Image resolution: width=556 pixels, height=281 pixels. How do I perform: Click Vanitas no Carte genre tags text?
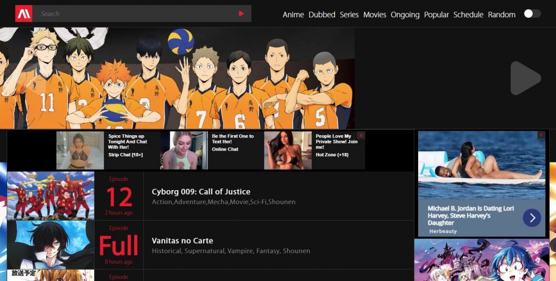(x=231, y=251)
